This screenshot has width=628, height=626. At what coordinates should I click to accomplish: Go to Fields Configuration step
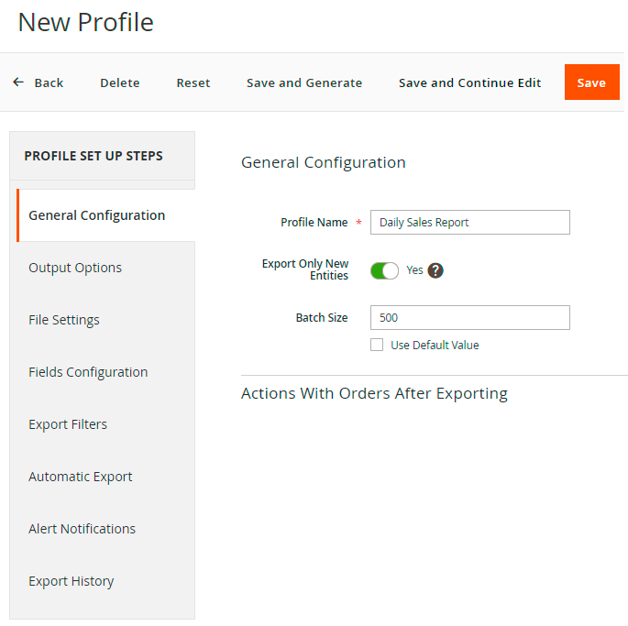[88, 372]
